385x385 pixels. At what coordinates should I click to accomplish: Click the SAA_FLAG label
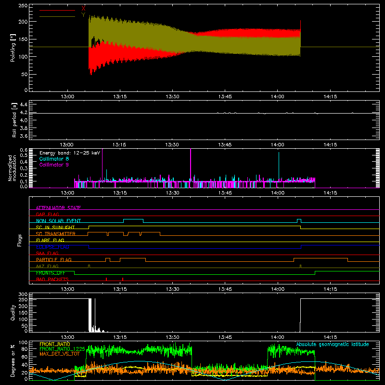pyautogui.click(x=47, y=253)
